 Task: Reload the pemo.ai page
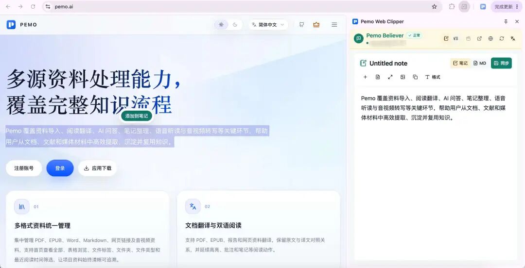(33, 7)
